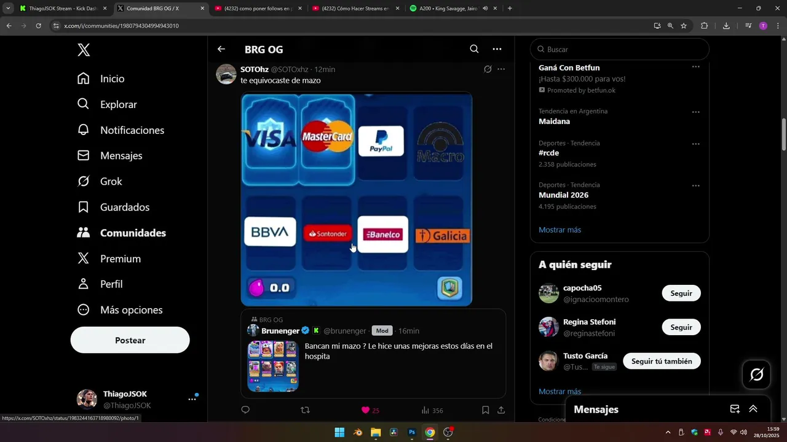Open browser extensions puzzle icon
This screenshot has height=442, width=787.
[x=705, y=26]
